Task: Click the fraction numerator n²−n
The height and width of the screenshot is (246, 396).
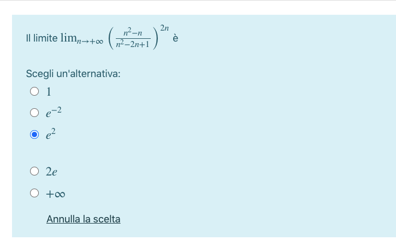Action: (x=133, y=33)
